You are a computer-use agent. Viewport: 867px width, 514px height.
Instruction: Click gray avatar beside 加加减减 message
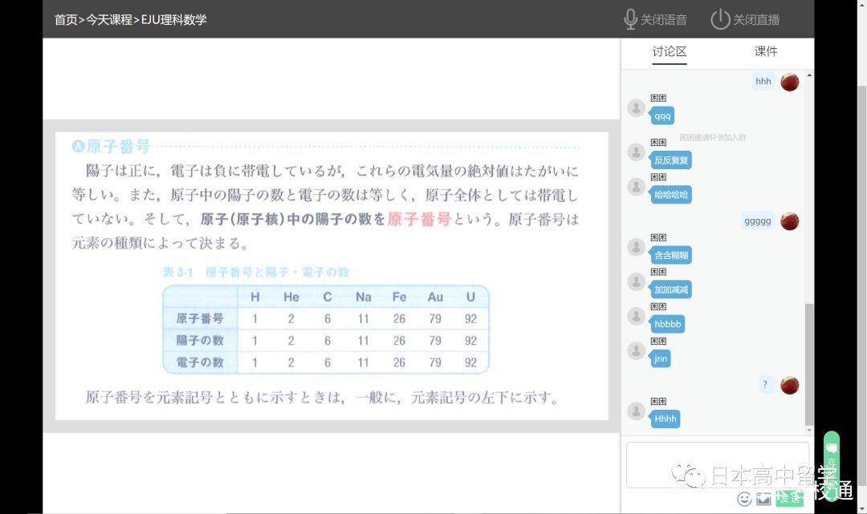[637, 281]
